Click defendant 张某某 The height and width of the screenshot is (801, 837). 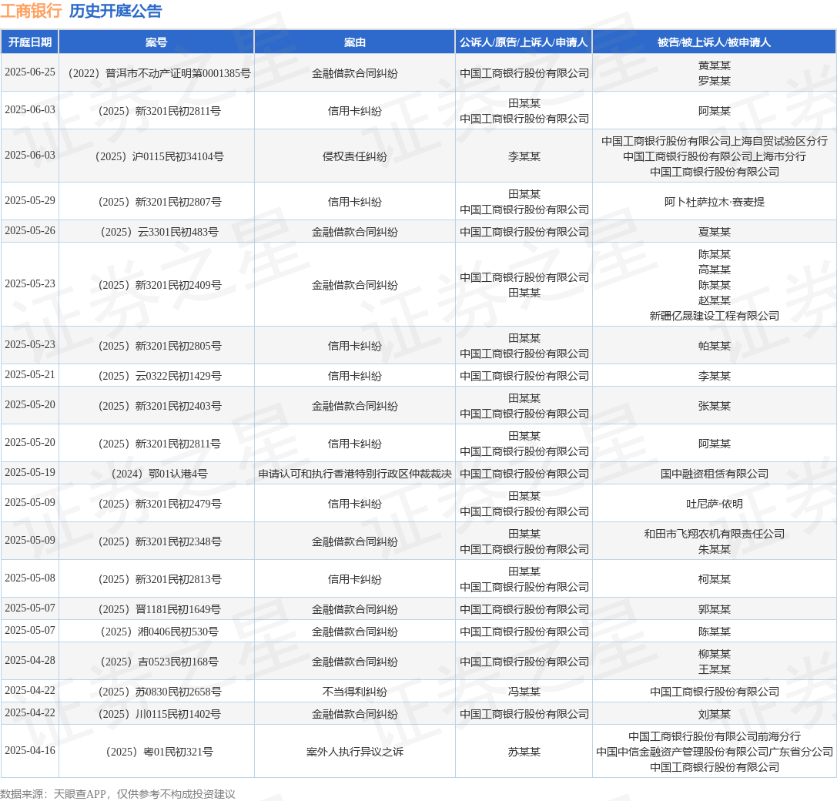[x=715, y=406]
